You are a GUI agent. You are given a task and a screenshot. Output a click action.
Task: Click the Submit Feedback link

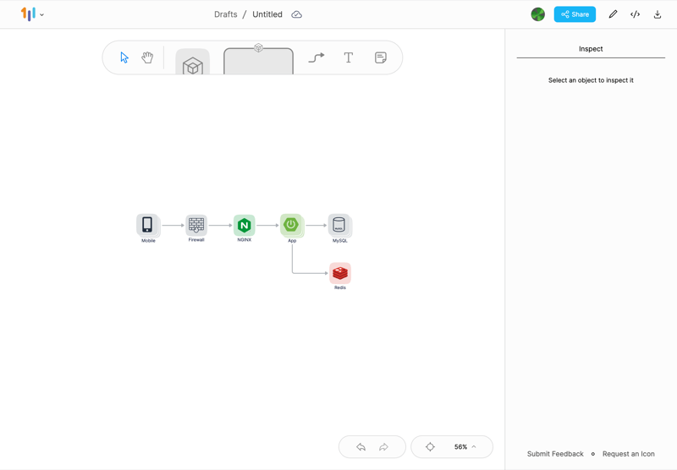click(x=555, y=454)
